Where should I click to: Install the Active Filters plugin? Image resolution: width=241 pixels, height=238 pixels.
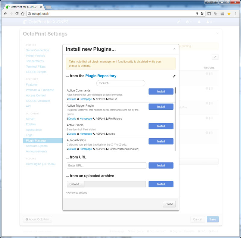coord(161,126)
